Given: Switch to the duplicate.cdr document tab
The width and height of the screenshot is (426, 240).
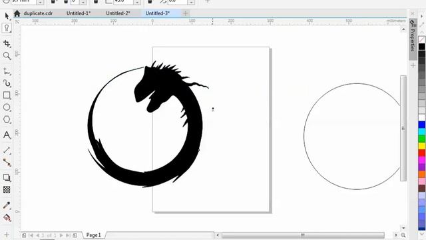Looking at the screenshot, I should (38, 13).
